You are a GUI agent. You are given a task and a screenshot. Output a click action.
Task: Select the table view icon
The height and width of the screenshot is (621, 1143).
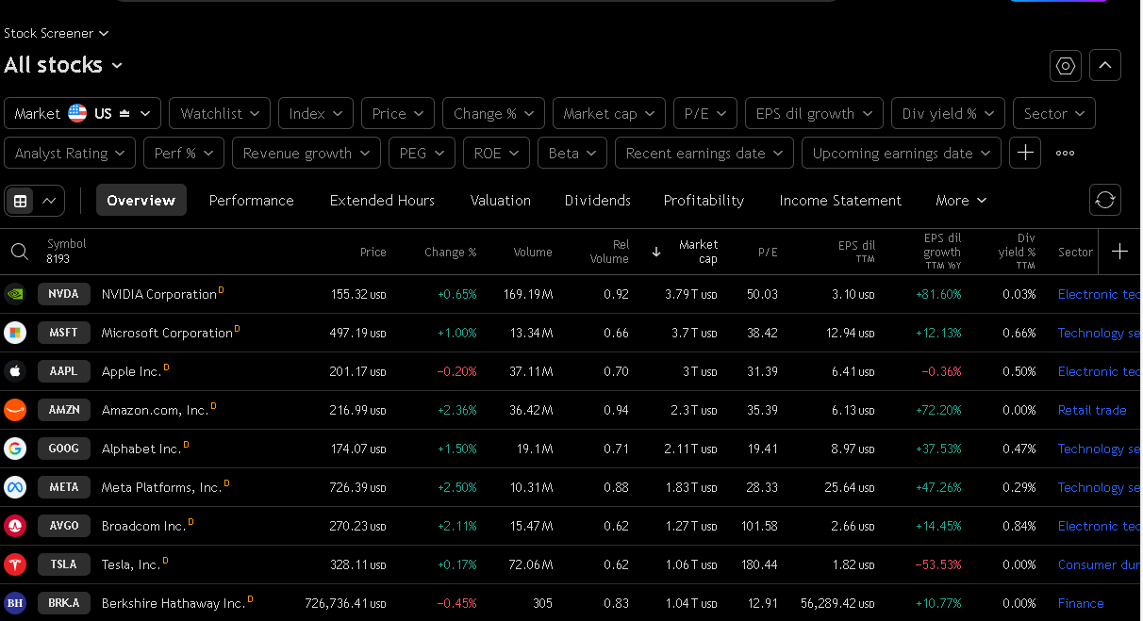[x=20, y=201]
